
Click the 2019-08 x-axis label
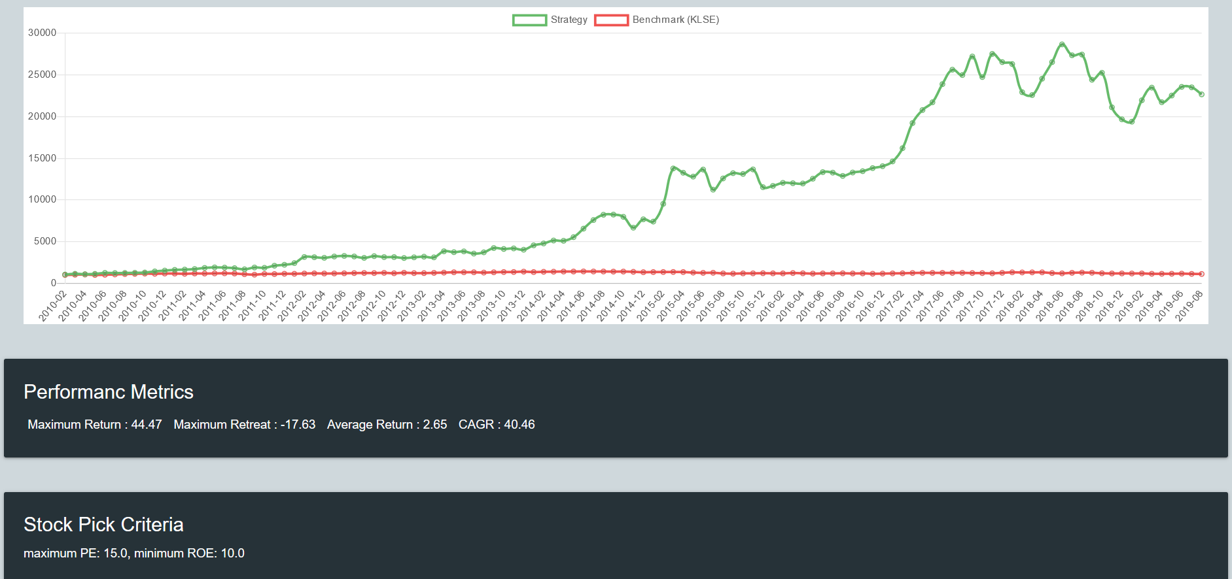tap(1189, 306)
